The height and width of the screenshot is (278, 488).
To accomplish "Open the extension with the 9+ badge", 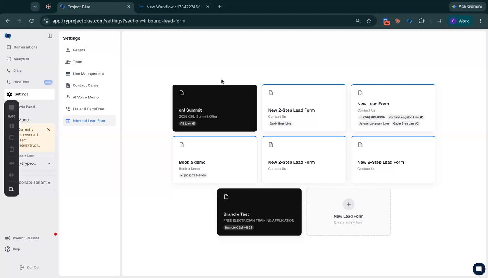I will pyautogui.click(x=386, y=22).
